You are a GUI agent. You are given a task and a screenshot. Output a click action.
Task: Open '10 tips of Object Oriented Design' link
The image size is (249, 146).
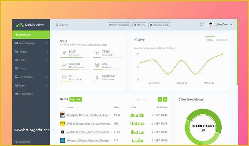coord(88,140)
